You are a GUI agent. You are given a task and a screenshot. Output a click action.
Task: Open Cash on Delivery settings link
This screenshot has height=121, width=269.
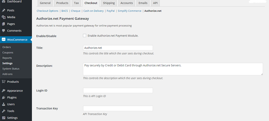point(93,11)
